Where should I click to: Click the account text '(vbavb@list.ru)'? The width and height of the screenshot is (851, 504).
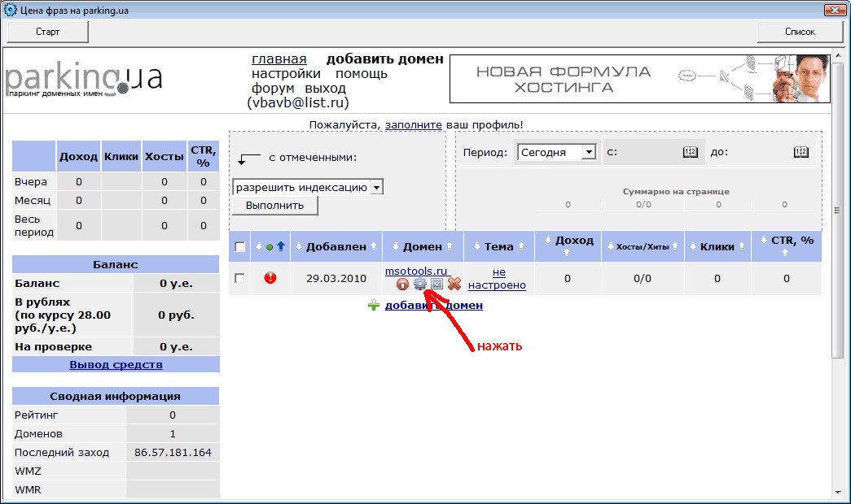(x=298, y=102)
